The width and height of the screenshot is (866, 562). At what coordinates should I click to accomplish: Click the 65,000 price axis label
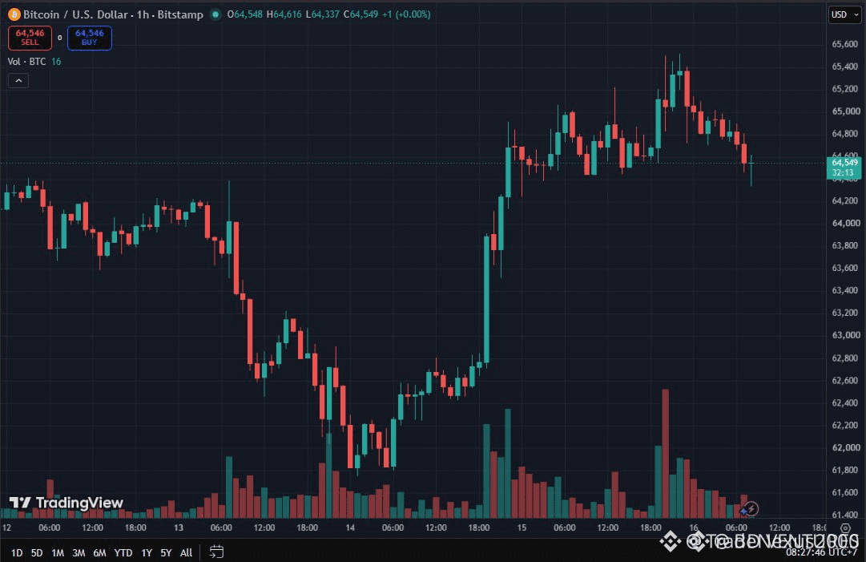845,111
